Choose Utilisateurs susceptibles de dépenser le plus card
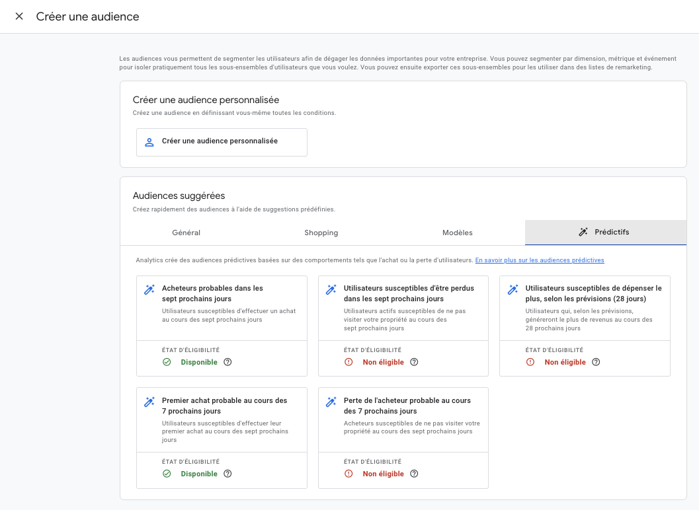Viewport: 699px width, 510px height. [x=585, y=307]
